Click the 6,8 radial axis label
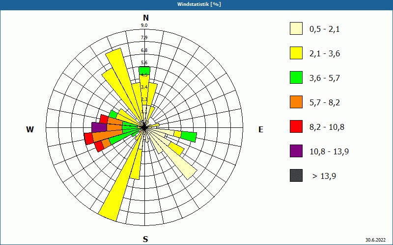Screen dimensions: 393x245 click(144, 50)
